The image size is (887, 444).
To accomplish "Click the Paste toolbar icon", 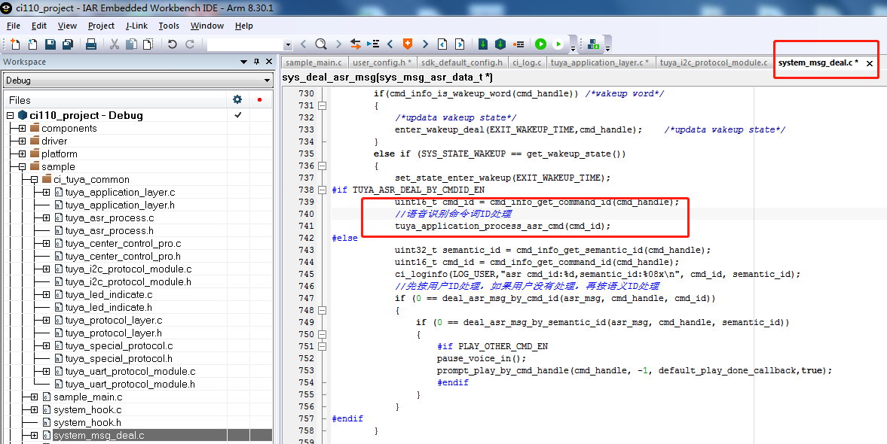I will pos(148,44).
